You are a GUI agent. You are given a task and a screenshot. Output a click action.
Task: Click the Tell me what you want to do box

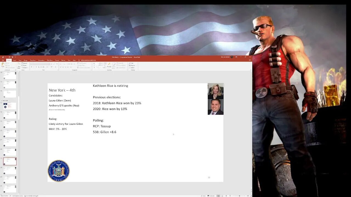coord(88,60)
